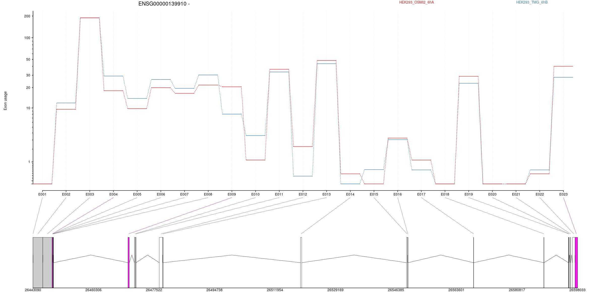The height and width of the screenshot is (302, 605).
Task: Click exon label E018
Action: pos(445,194)
